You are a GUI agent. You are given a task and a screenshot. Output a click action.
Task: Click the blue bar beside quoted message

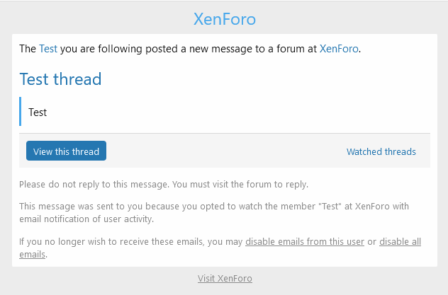[21, 112]
